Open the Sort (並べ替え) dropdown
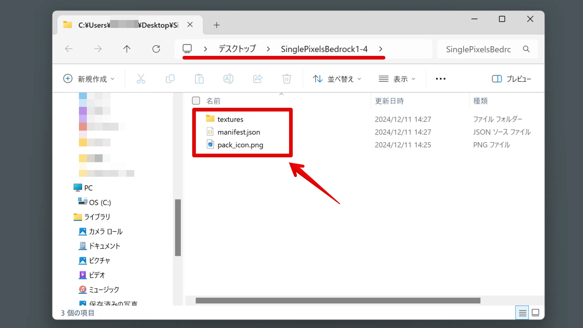 click(x=337, y=79)
